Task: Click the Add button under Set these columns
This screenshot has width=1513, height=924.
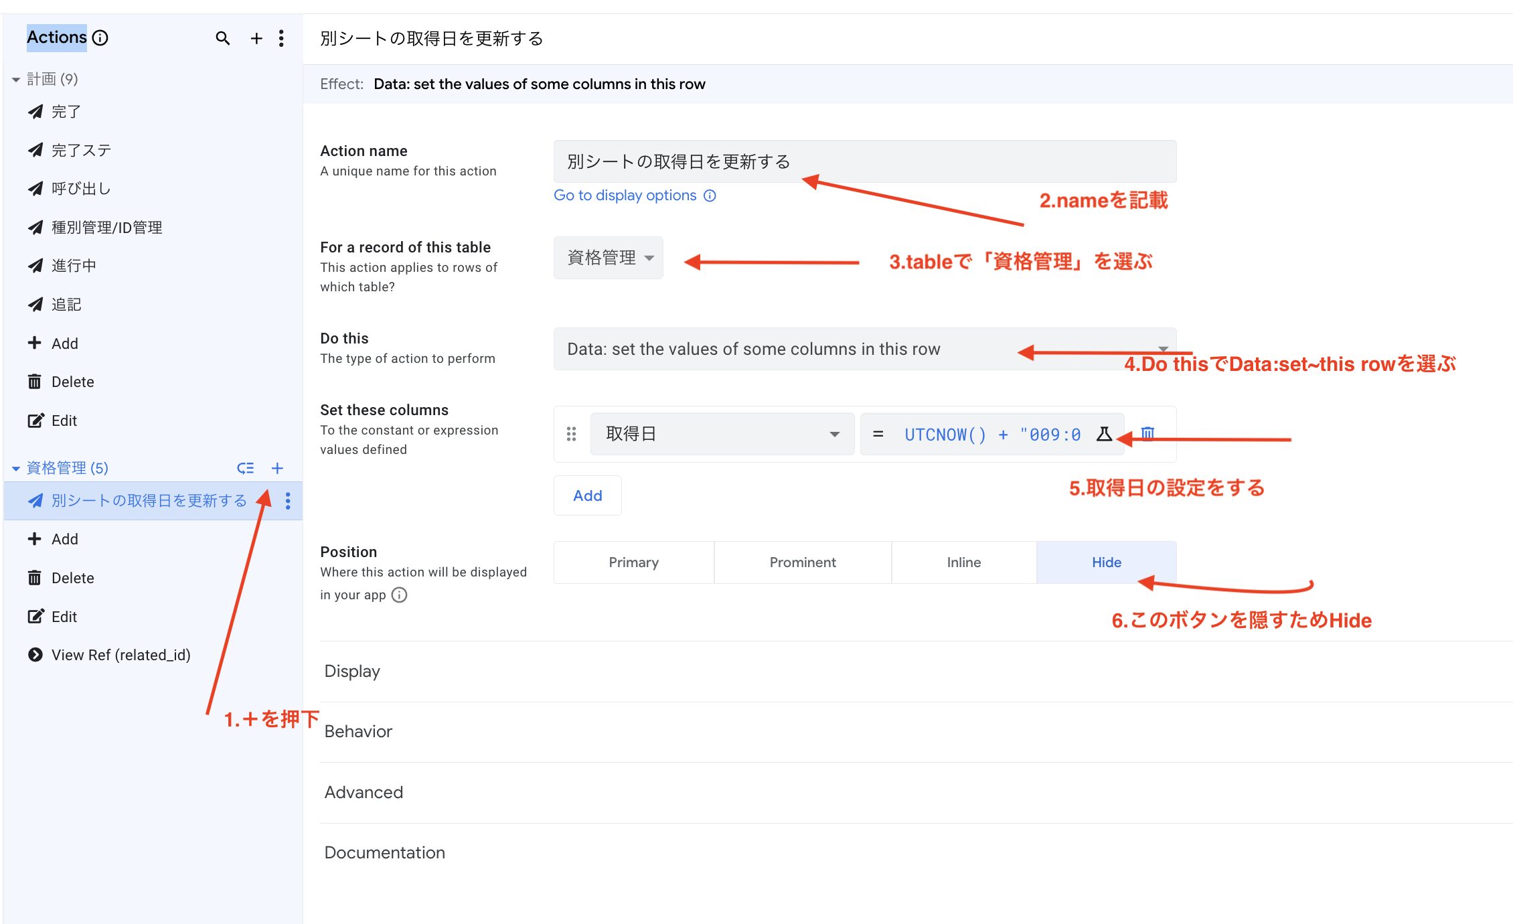Action: coord(587,495)
